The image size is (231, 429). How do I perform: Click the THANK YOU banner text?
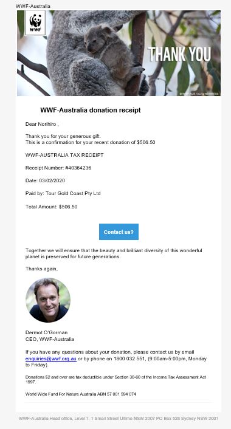(180, 54)
